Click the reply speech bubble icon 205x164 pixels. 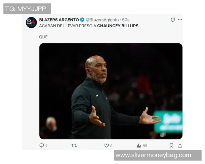point(42,146)
